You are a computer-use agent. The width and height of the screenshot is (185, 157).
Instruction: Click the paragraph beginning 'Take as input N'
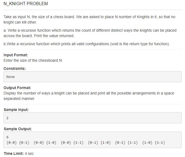[90, 19]
